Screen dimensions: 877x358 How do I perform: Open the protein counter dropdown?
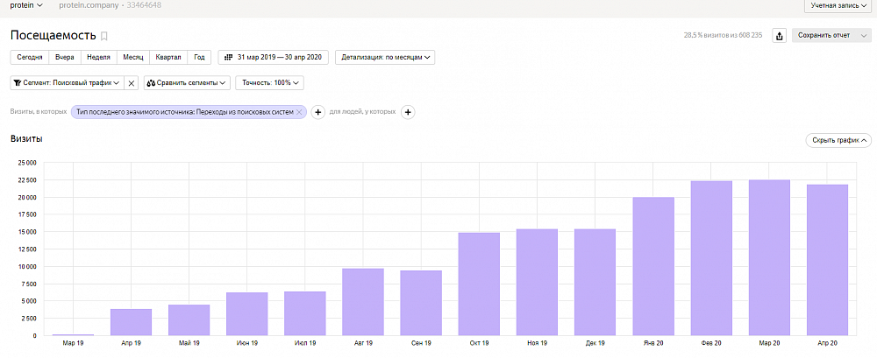click(x=26, y=5)
